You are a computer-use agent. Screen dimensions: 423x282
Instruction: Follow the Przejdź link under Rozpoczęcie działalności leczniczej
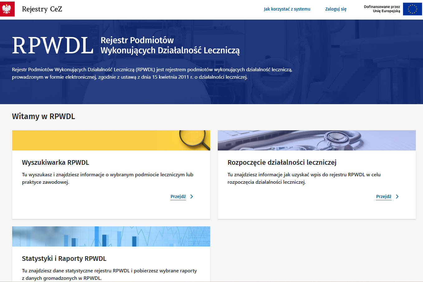coord(384,196)
